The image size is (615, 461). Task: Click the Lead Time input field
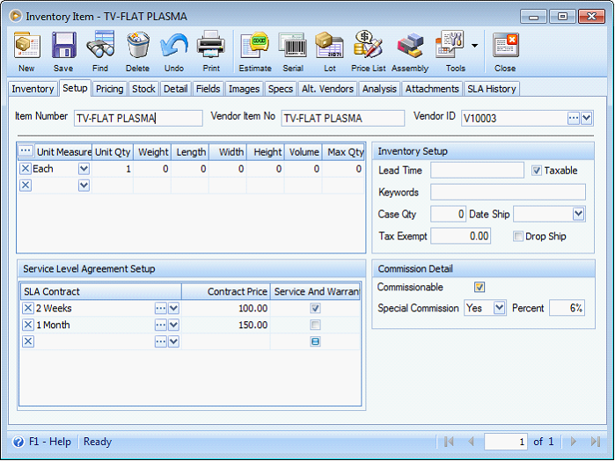pyautogui.click(x=476, y=171)
